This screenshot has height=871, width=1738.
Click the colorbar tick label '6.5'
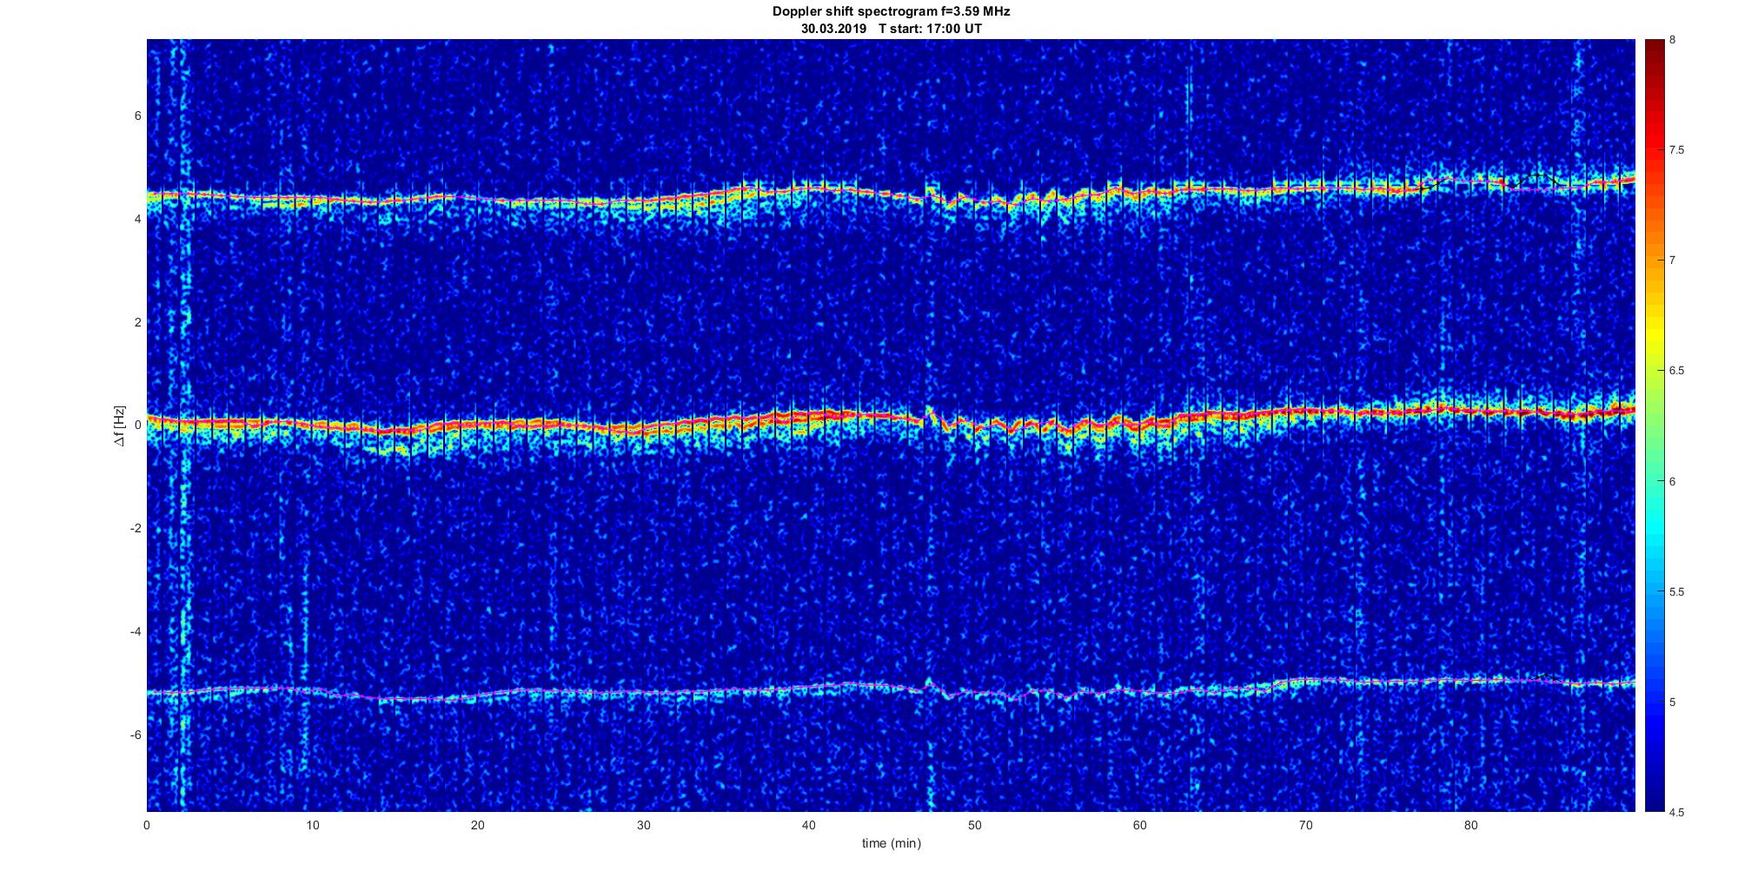(x=1676, y=371)
